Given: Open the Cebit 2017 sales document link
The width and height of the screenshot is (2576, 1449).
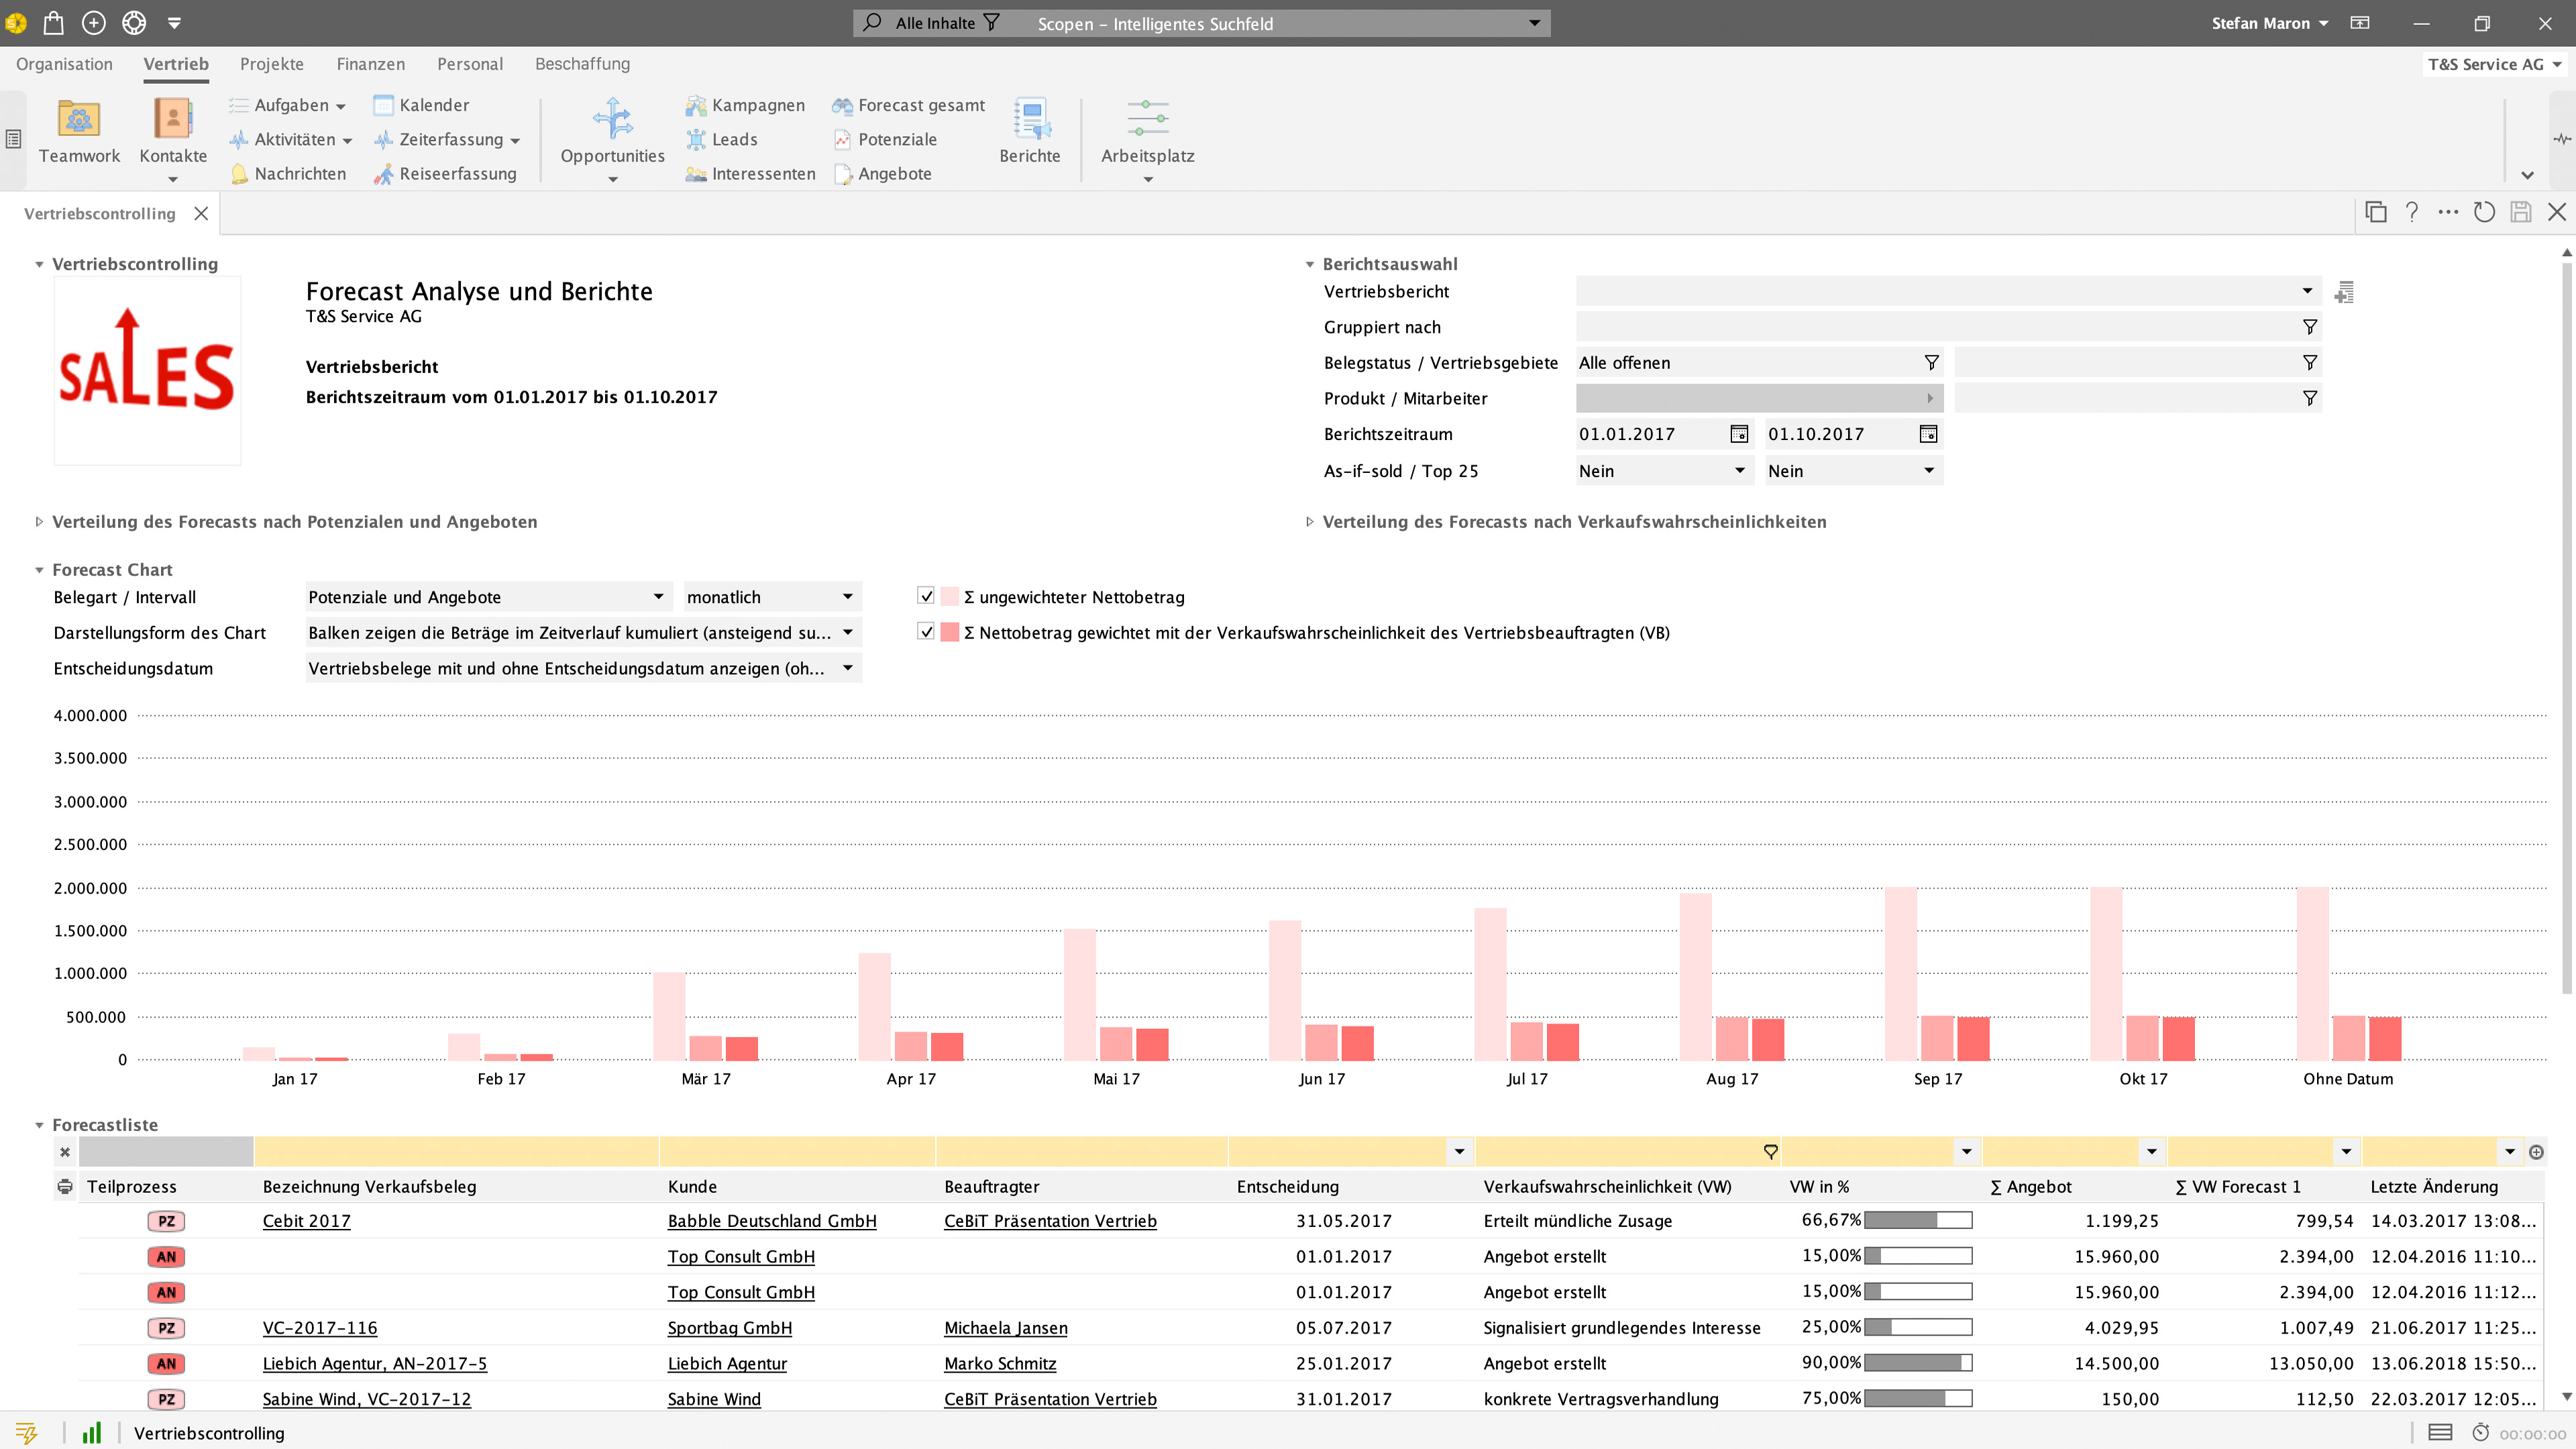Looking at the screenshot, I should pyautogui.click(x=306, y=1221).
